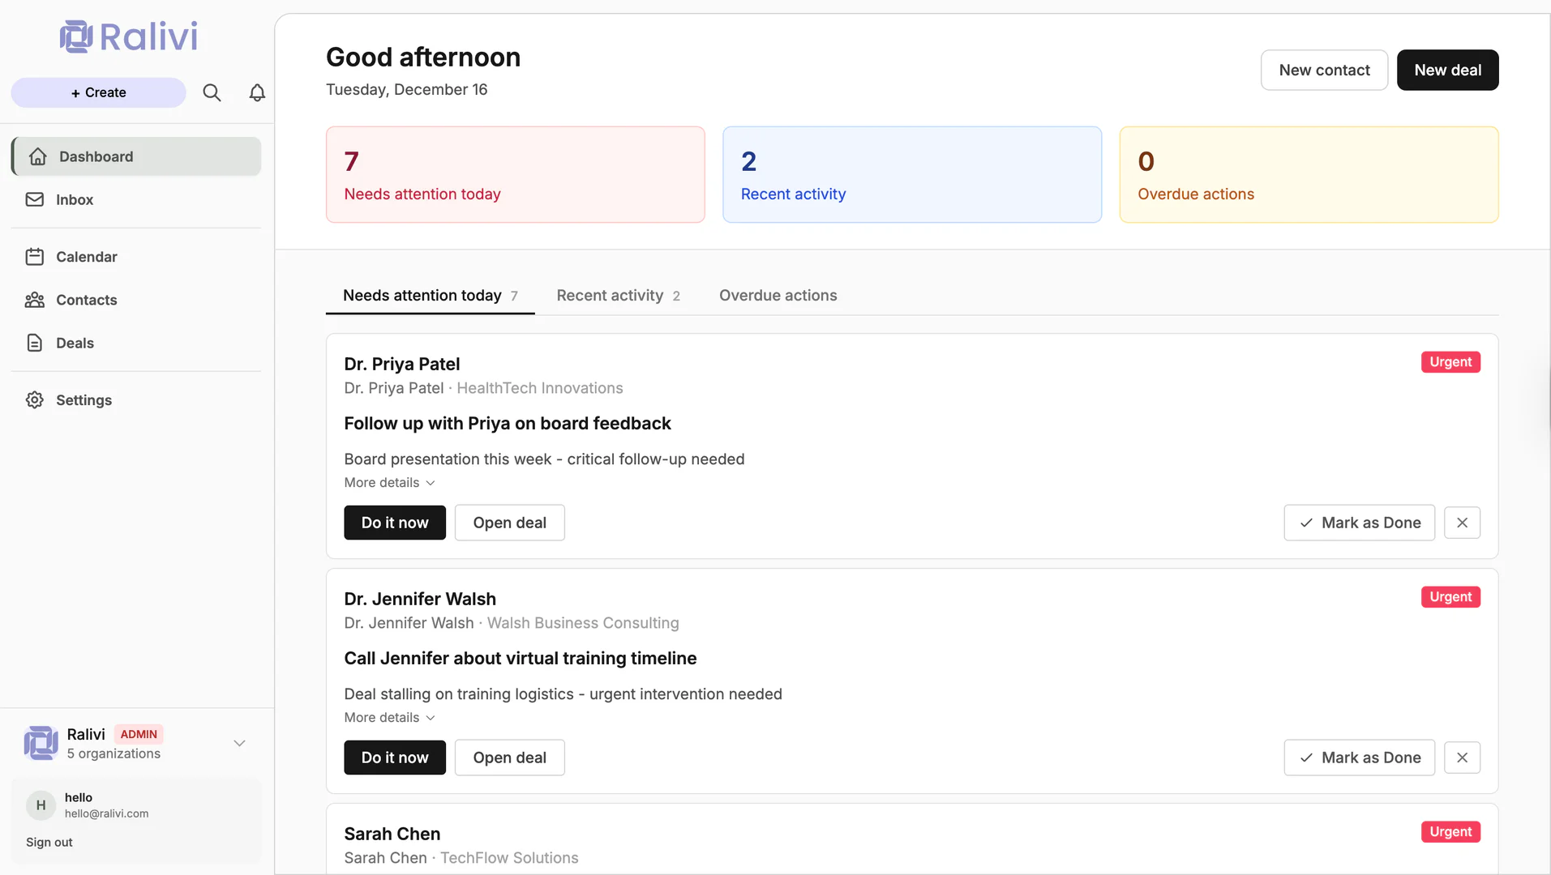
Task: Click the Ralivi logo
Action: pyautogui.click(x=127, y=36)
